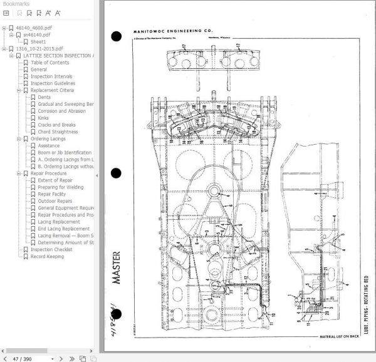
Task: Open the Lacing Removal — Boom bookmark
Action: (x=66, y=235)
